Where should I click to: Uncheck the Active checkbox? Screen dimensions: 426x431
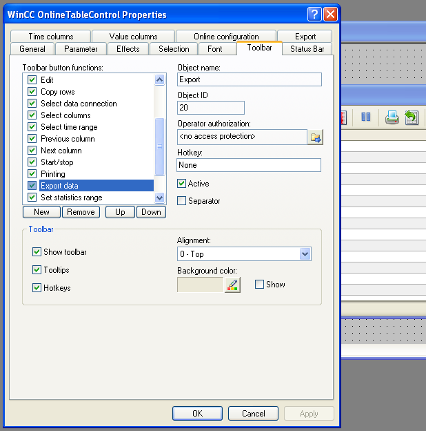coord(181,183)
